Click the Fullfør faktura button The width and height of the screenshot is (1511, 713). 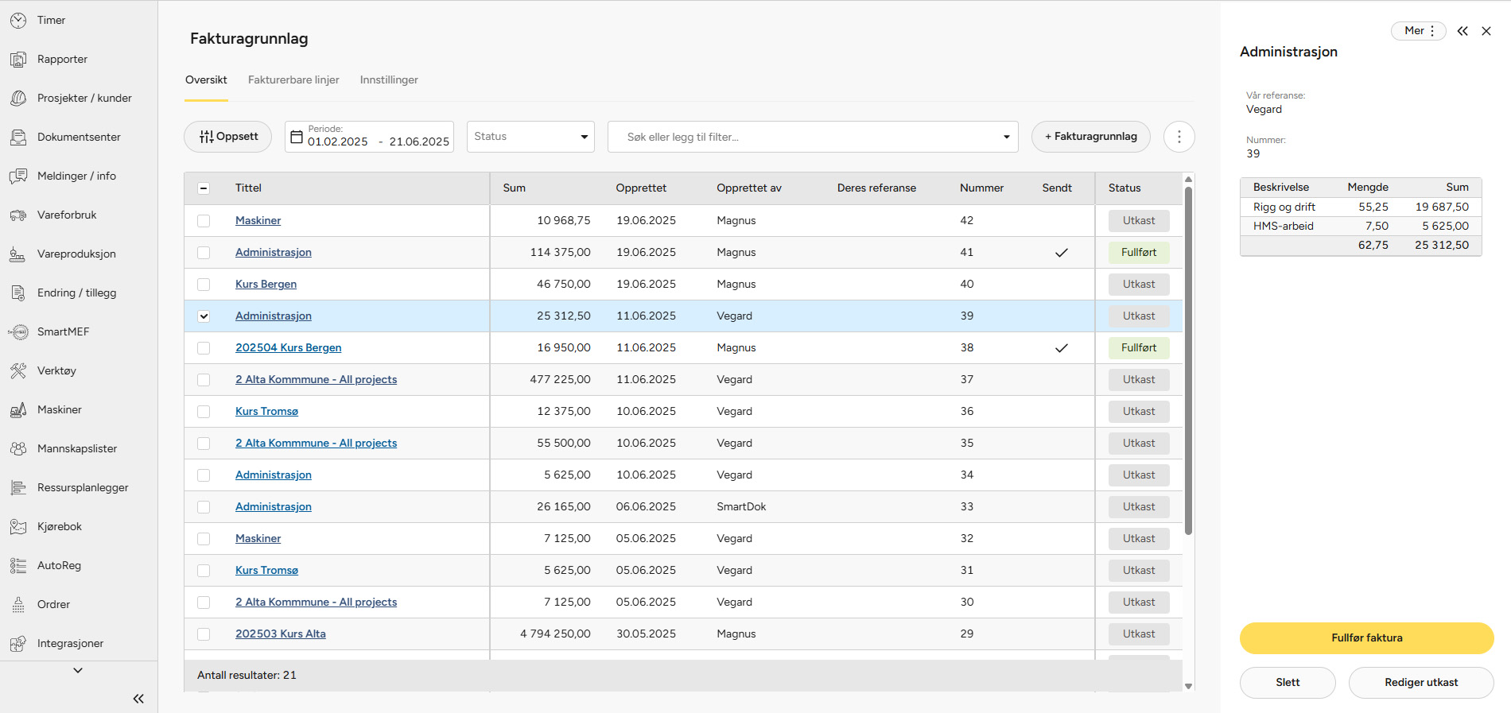click(x=1366, y=637)
